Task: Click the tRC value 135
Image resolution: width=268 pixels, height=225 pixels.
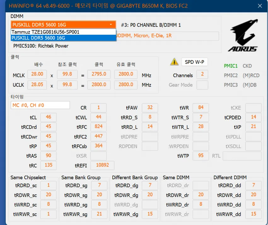Action: click(48, 165)
